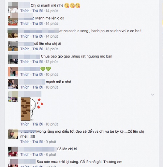Like the comment 'Chị ơi mạnh mẽ nhé'
Viewport: 163px width, 167px height.
click(25, 11)
